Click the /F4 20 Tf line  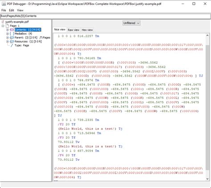click(67, 155)
